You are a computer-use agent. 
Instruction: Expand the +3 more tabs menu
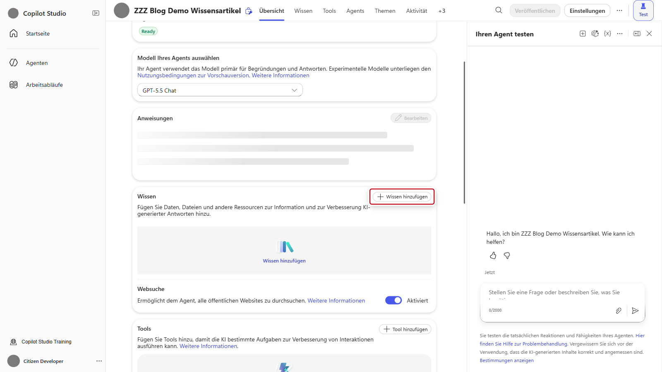click(442, 11)
